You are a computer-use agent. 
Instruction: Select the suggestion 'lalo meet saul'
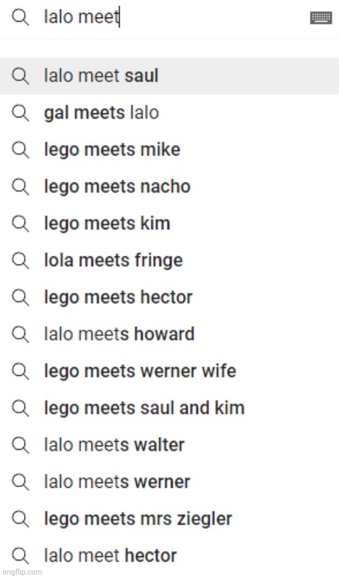[x=169, y=76]
